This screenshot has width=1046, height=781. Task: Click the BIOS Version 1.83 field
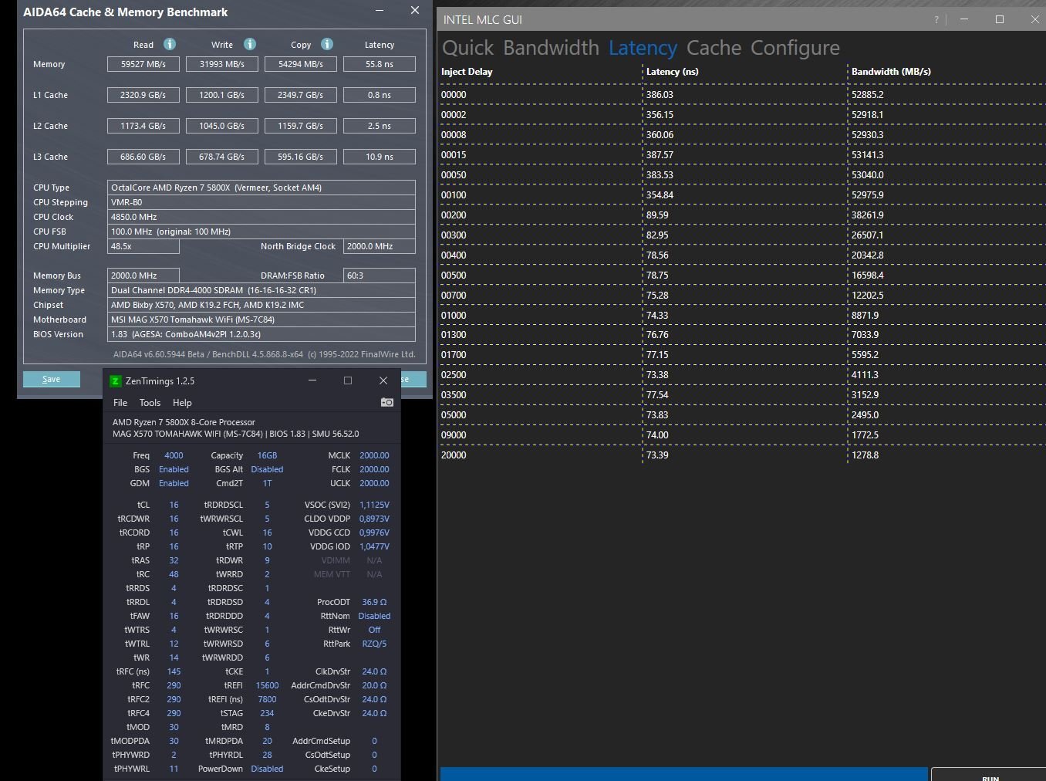click(261, 334)
